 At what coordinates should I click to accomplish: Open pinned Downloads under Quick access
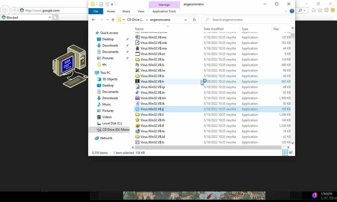(x=110, y=46)
